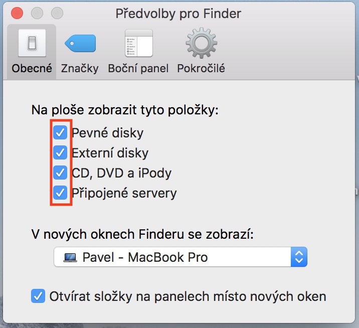The width and height of the screenshot is (359, 328).
Task: Uncheck Připojené servery checkbox
Action: 61,193
